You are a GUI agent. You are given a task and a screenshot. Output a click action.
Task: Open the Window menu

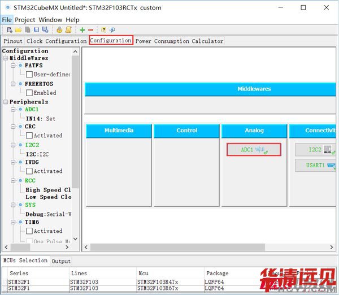(50, 20)
